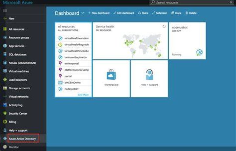Click the Help + support tile icon
Image resolution: width=236 pixels, height=151 pixels.
coord(149,75)
